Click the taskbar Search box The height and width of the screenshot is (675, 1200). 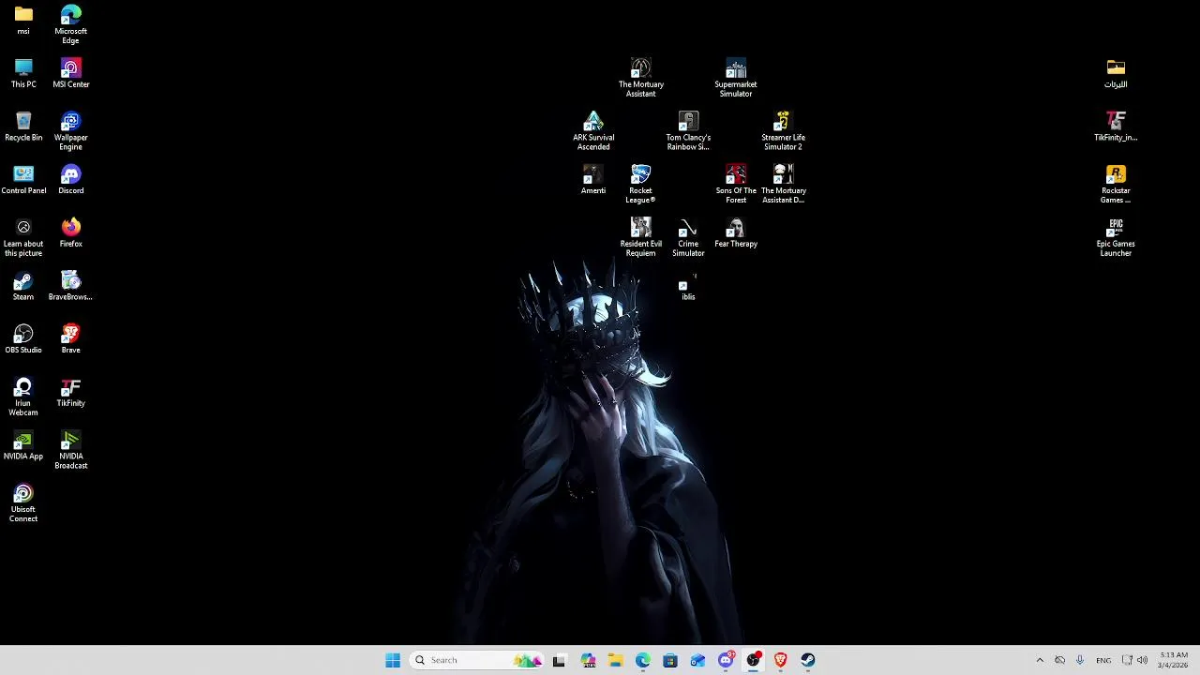pyautogui.click(x=477, y=660)
